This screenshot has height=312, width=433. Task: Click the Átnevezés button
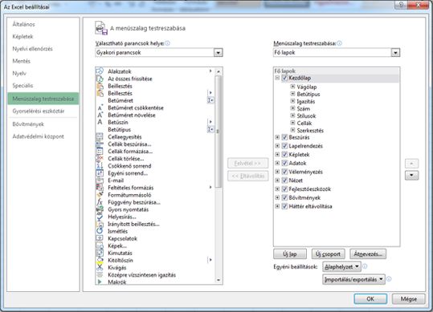click(368, 253)
